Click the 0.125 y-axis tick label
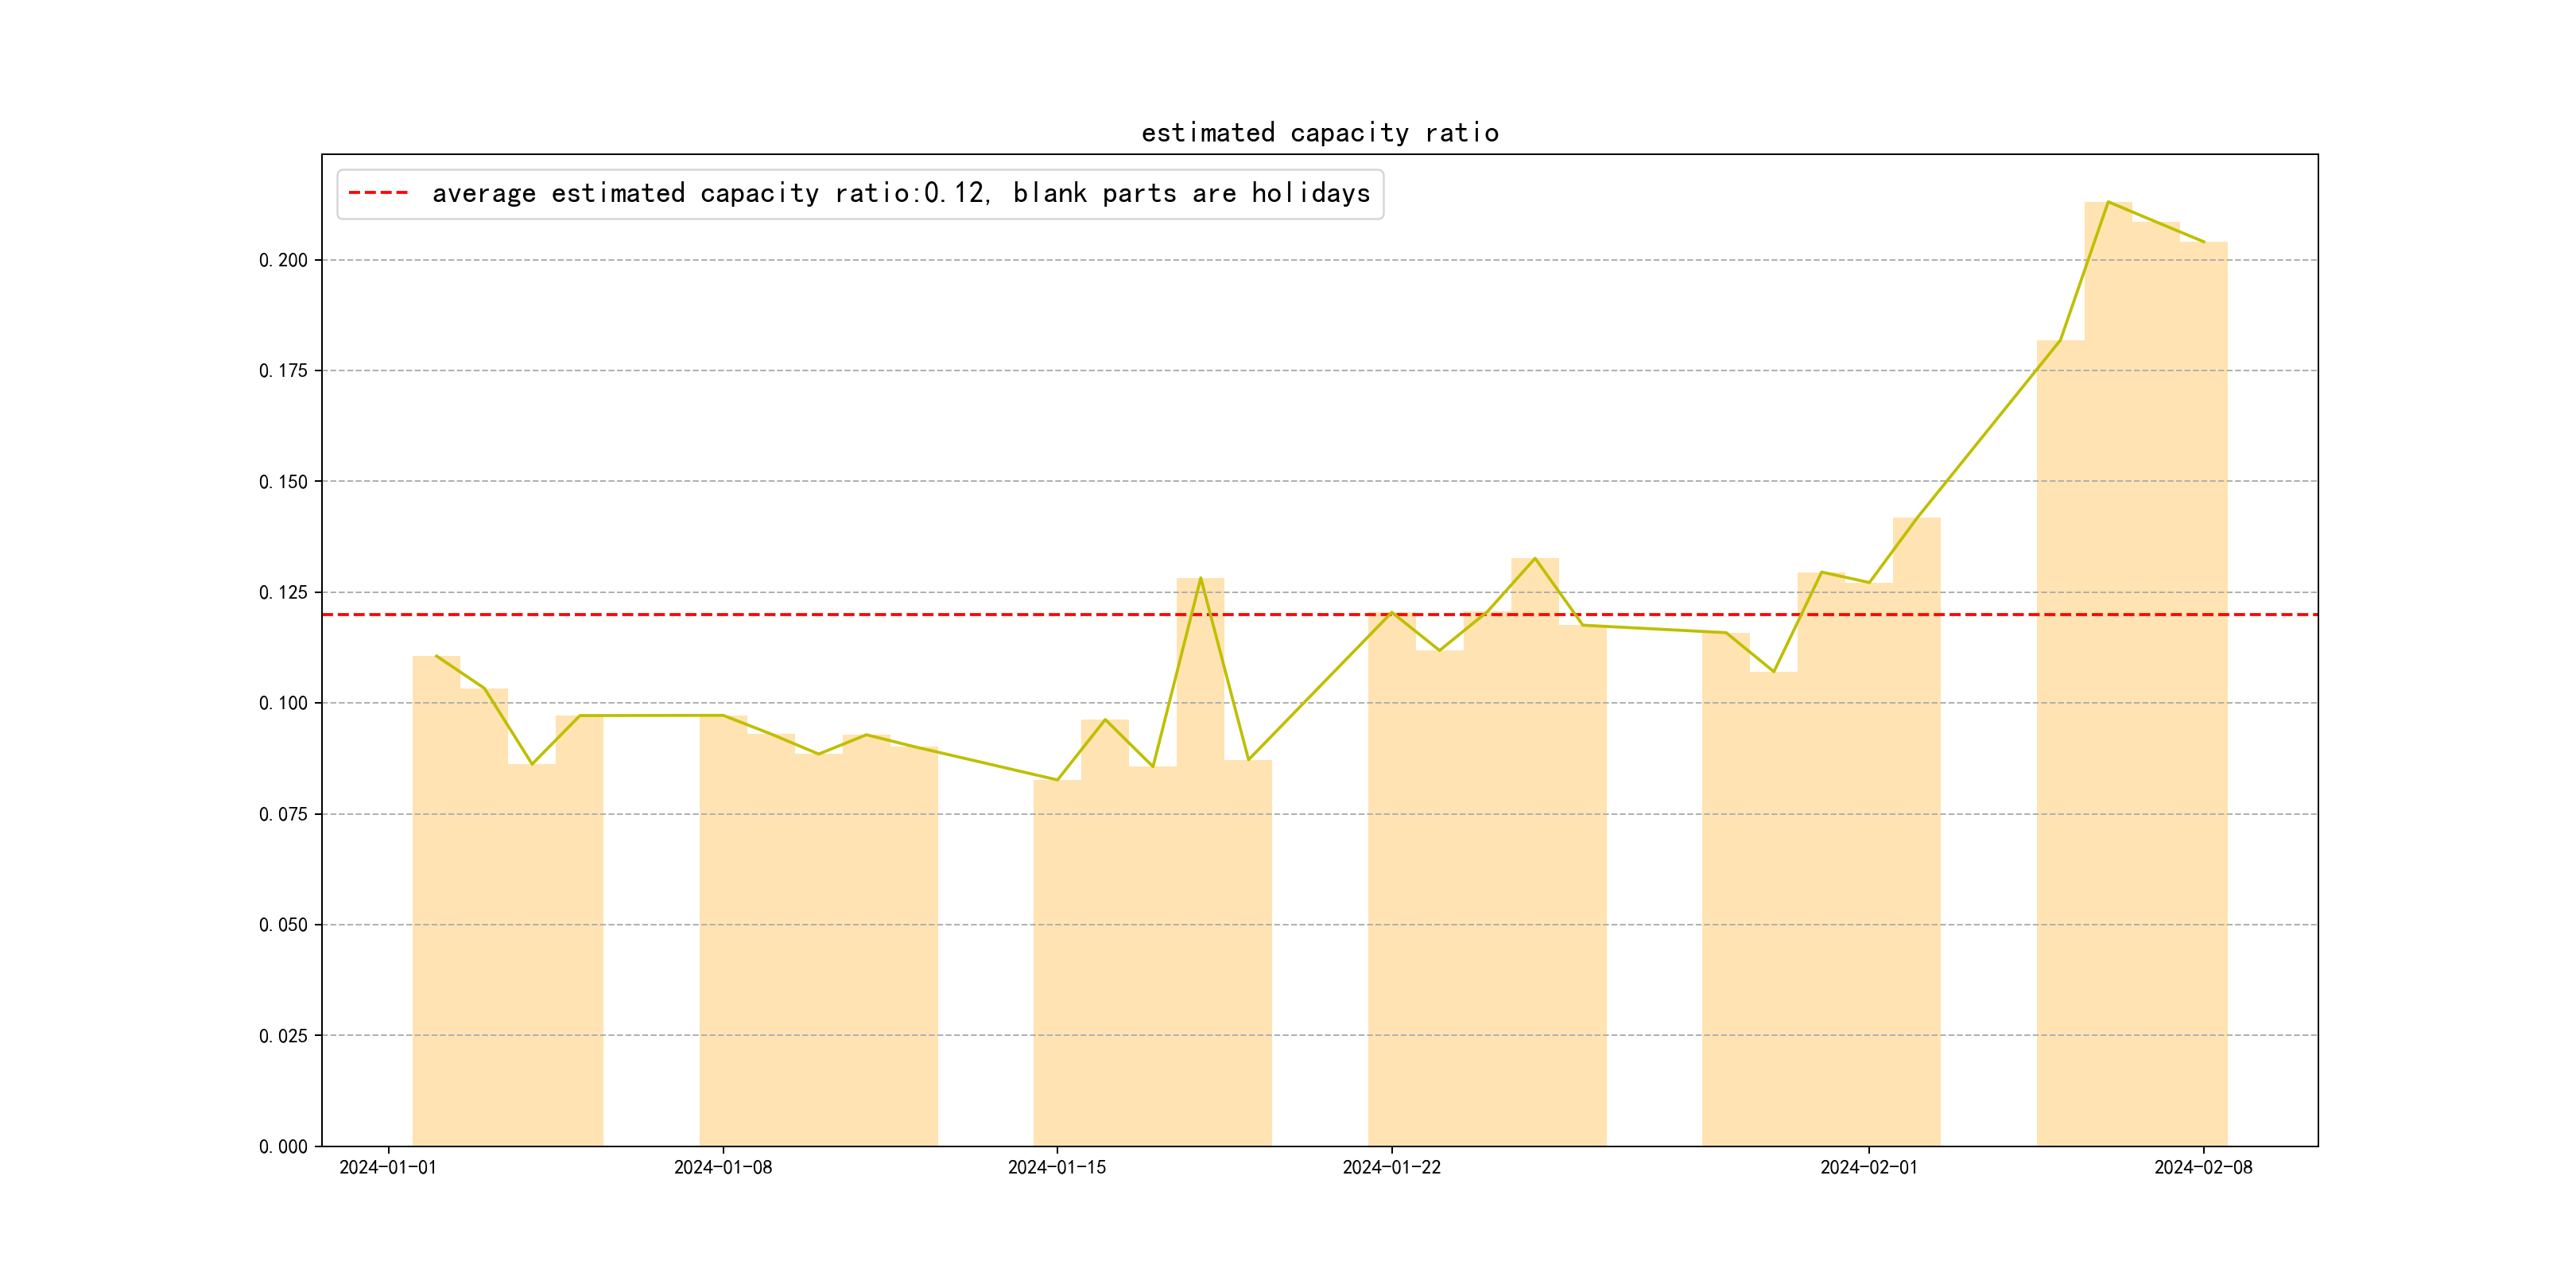The height and width of the screenshot is (1288, 2576). 283,592
